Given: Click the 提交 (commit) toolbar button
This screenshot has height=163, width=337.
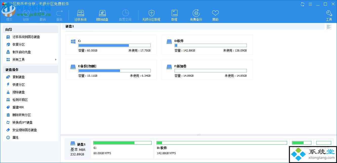Looking at the screenshot, I should click(9, 15).
